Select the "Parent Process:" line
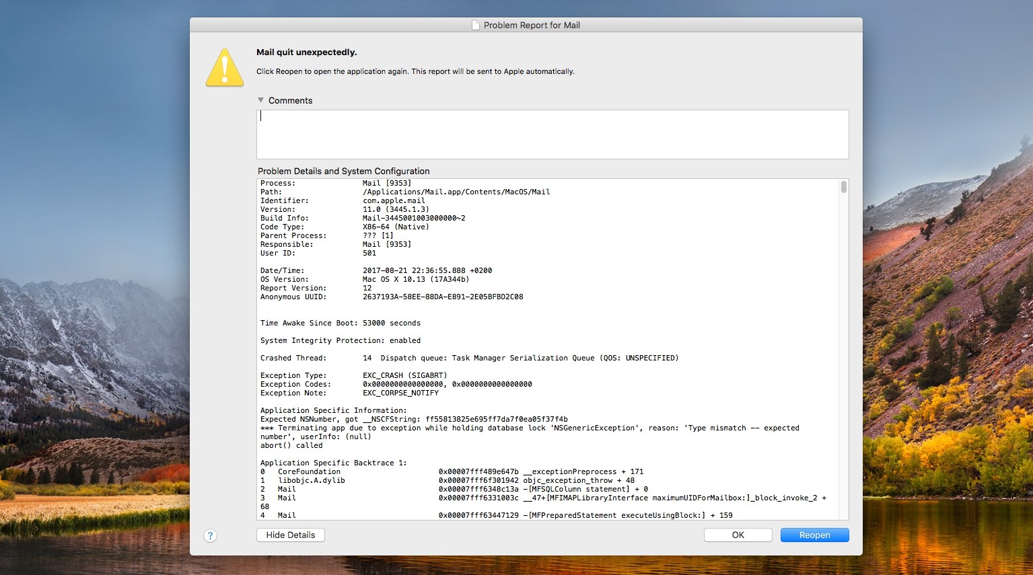This screenshot has width=1033, height=575. [x=327, y=235]
